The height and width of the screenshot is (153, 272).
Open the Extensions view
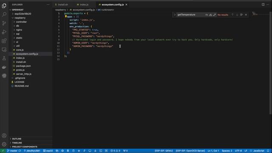(4, 41)
